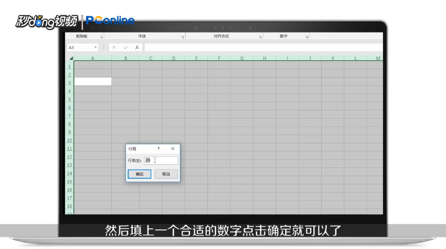Select row 3 header
446x249 pixels.
pyautogui.click(x=69, y=83)
